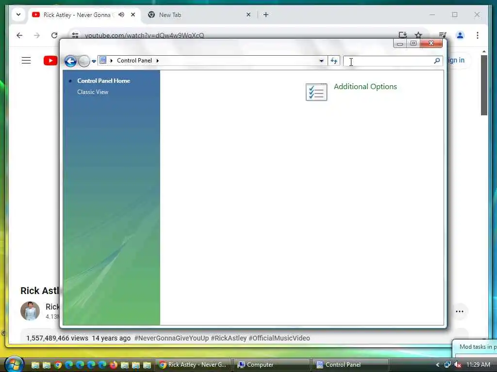The width and height of the screenshot is (497, 372).
Task: Open Rick Astley channel avatar
Action: (x=30, y=311)
